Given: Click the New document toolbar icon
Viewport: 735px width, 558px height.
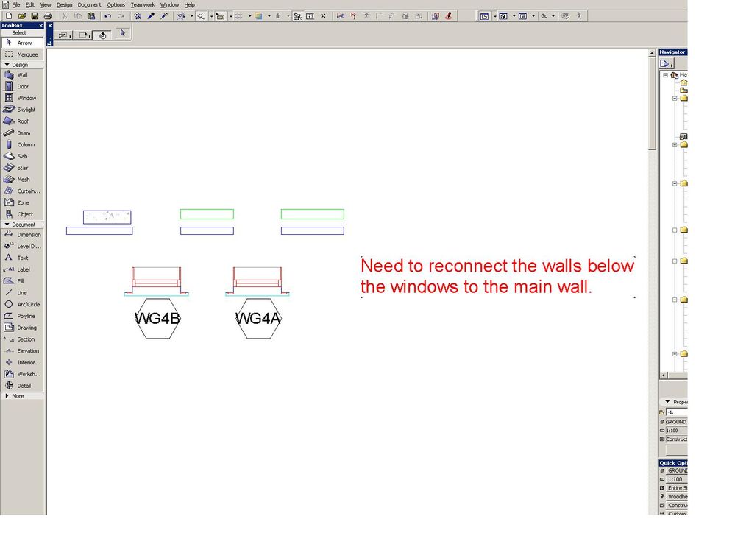Looking at the screenshot, I should pyautogui.click(x=8, y=16).
